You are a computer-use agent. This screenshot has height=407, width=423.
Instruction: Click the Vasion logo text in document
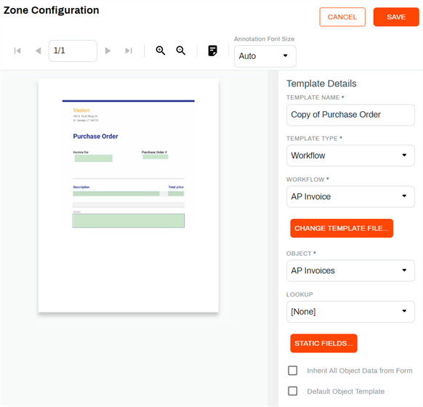81,110
